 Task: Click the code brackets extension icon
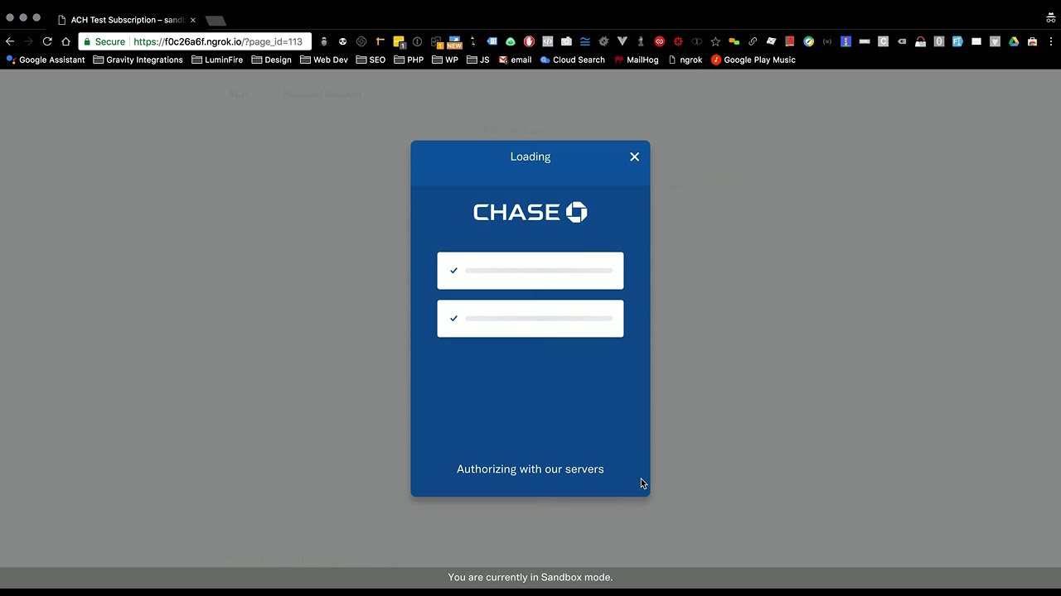[x=547, y=41]
